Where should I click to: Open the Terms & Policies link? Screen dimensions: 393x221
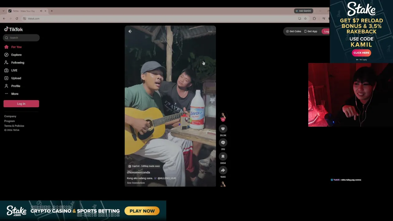[x=14, y=126]
